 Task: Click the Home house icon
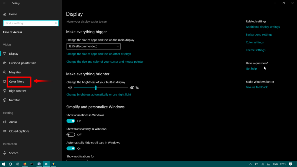pos(5,14)
